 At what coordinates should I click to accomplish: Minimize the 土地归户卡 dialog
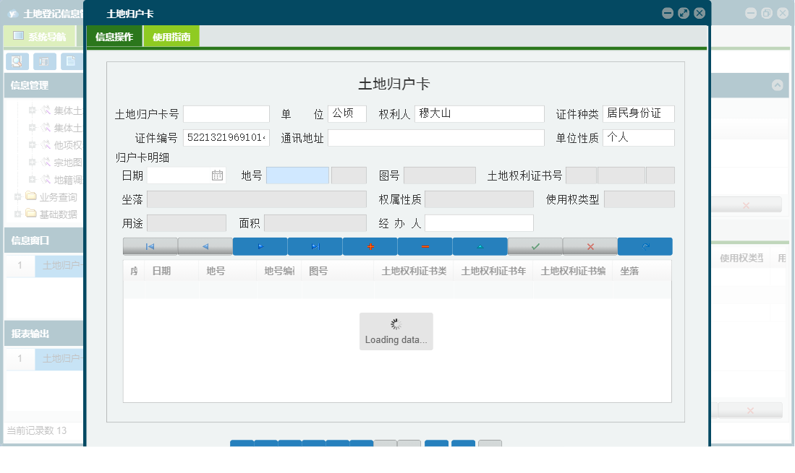click(x=668, y=13)
